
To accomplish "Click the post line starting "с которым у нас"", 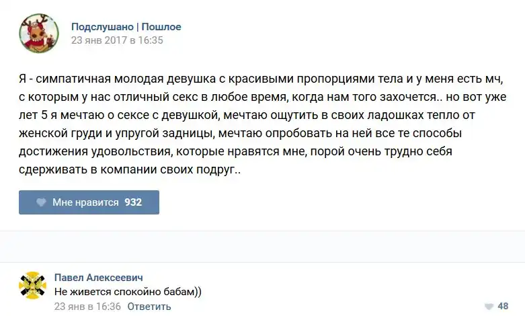I will click(x=261, y=97).
